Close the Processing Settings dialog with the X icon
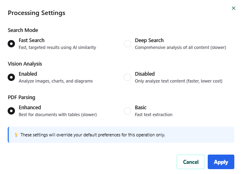 (x=234, y=8)
